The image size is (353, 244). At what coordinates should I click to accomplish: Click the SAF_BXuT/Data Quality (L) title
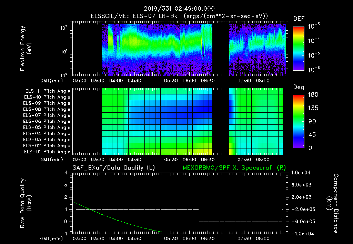click(114, 168)
